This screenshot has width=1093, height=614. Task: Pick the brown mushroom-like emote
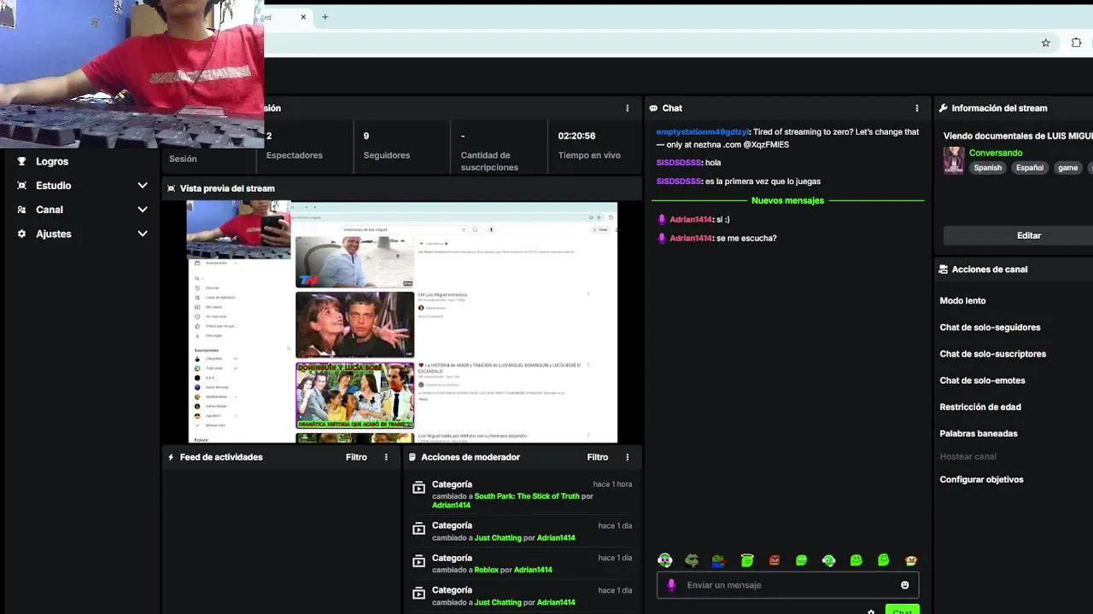[x=911, y=560]
